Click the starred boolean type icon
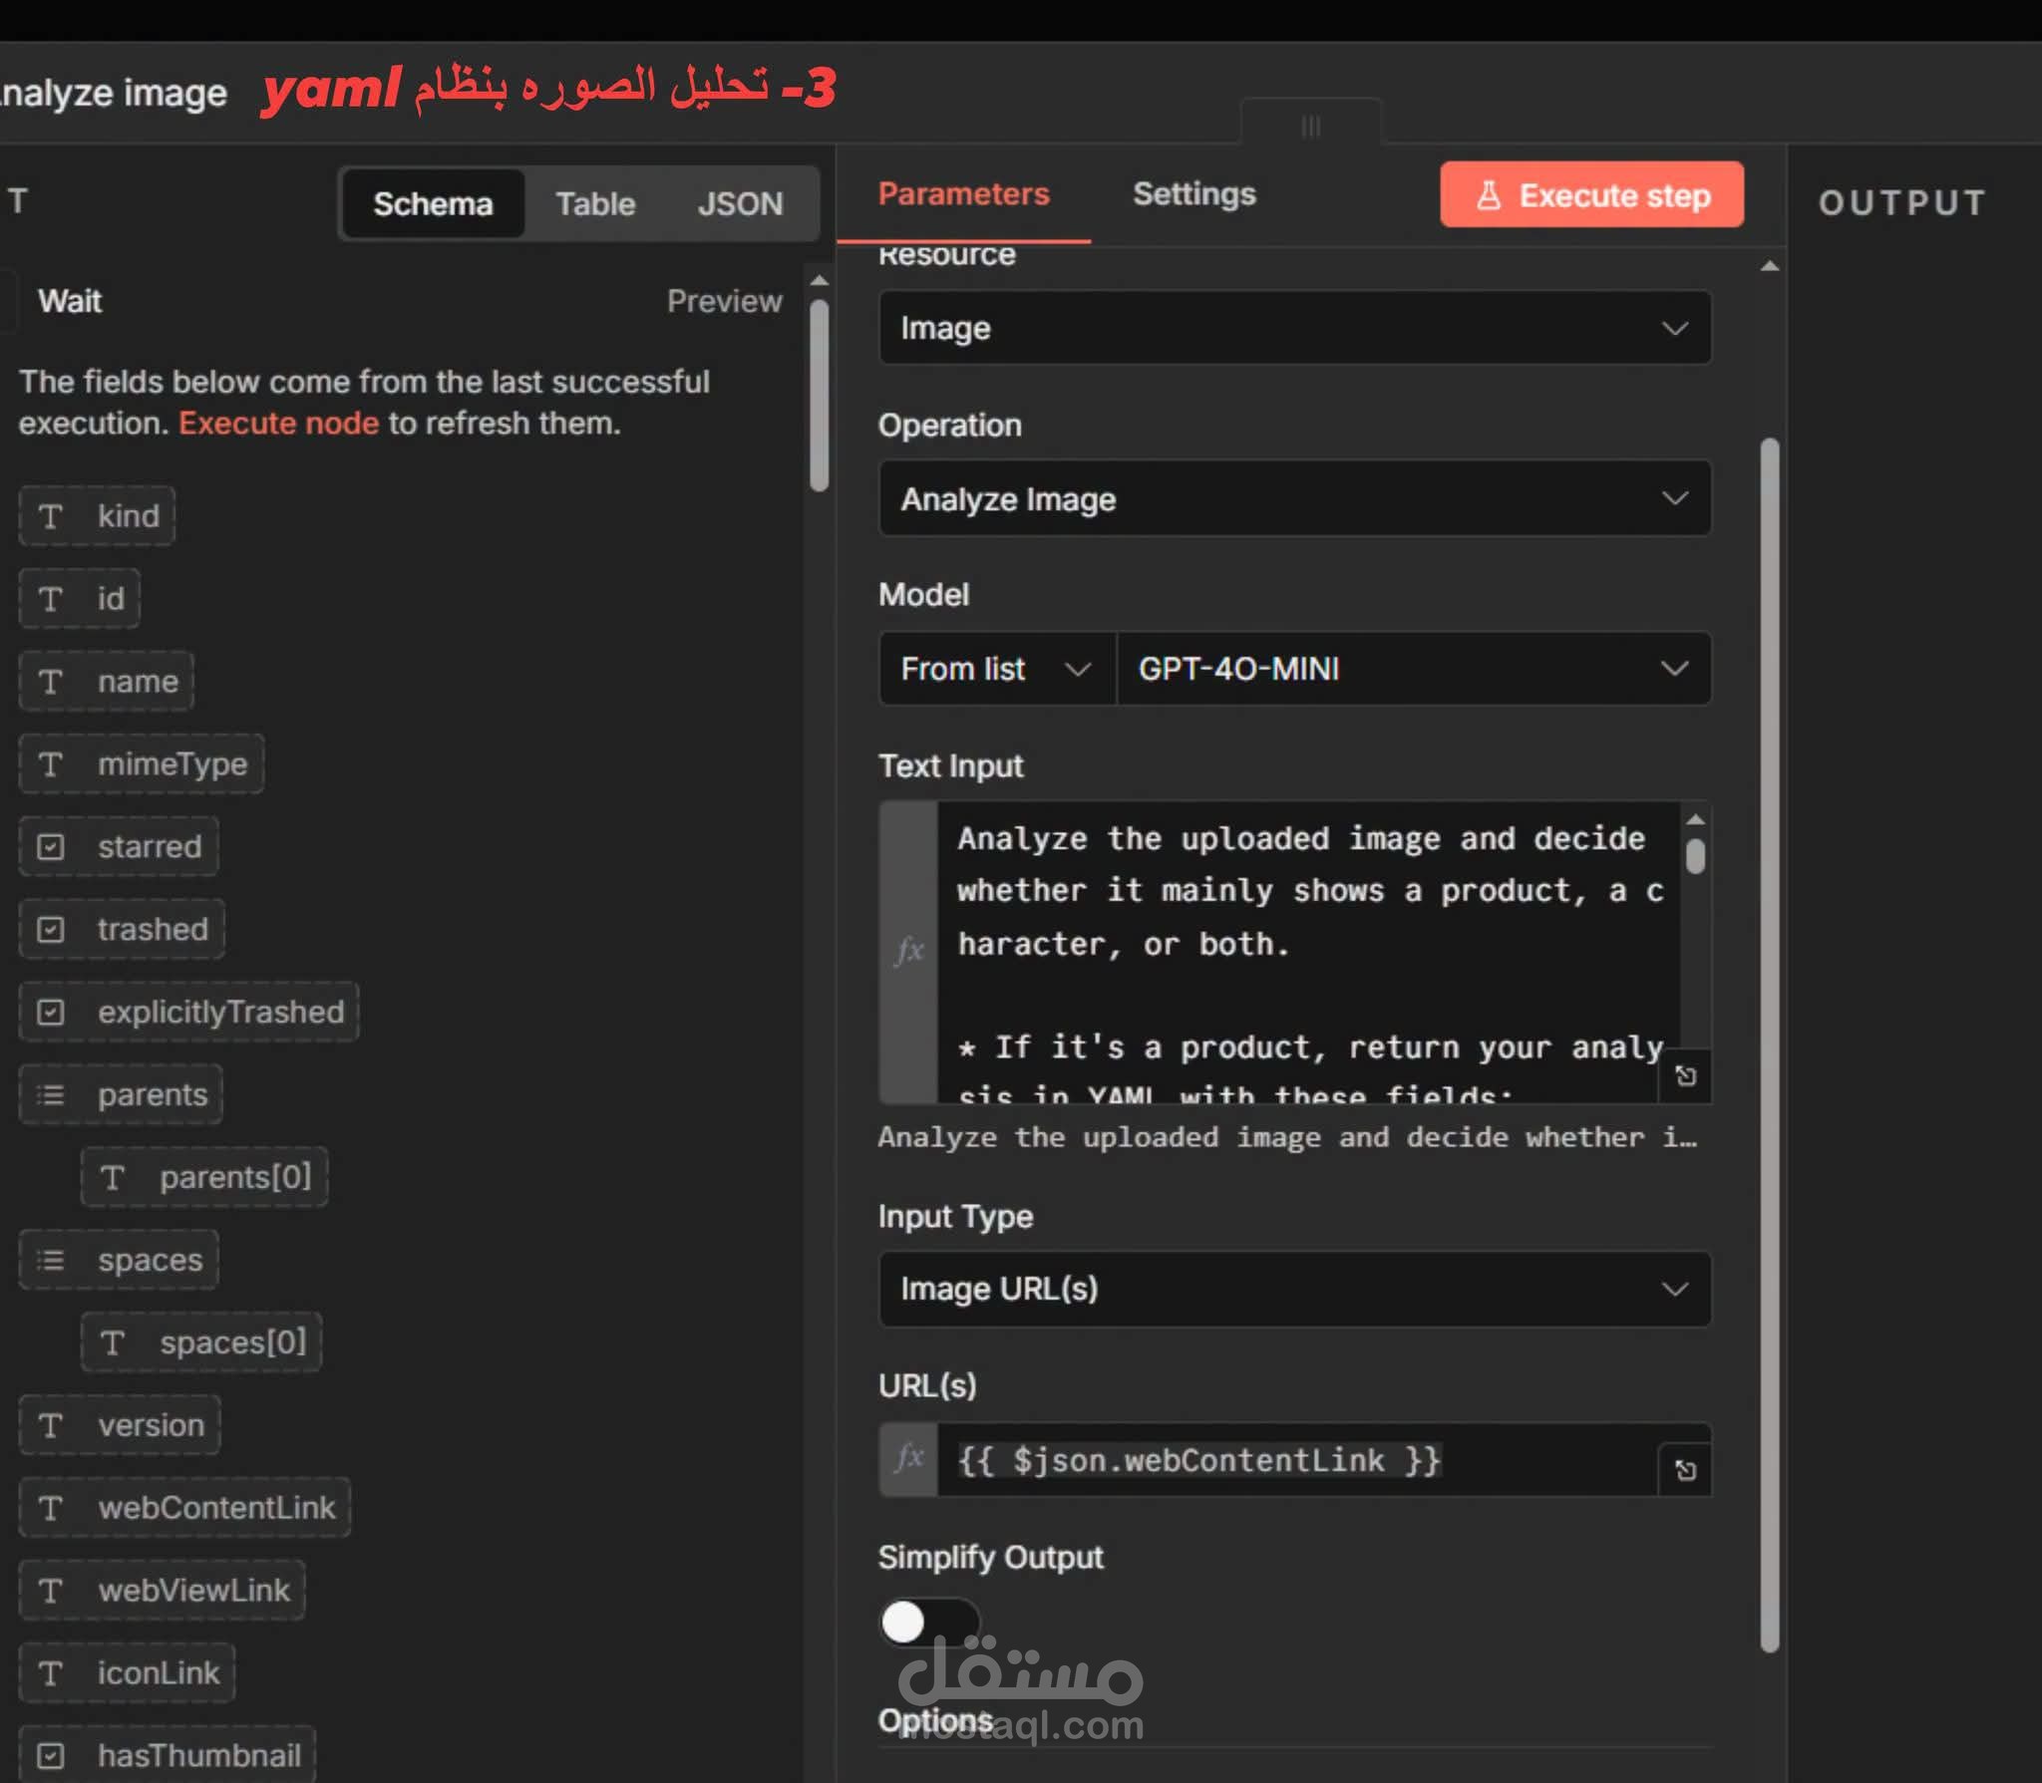Image resolution: width=2042 pixels, height=1783 pixels. click(x=51, y=847)
